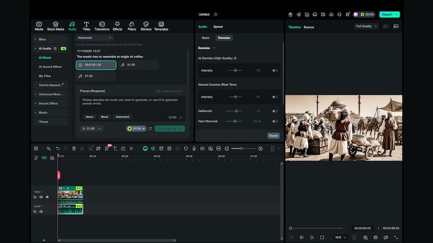Image resolution: width=433 pixels, height=243 pixels.
Task: Click the headset support icon
Action: 339,15
